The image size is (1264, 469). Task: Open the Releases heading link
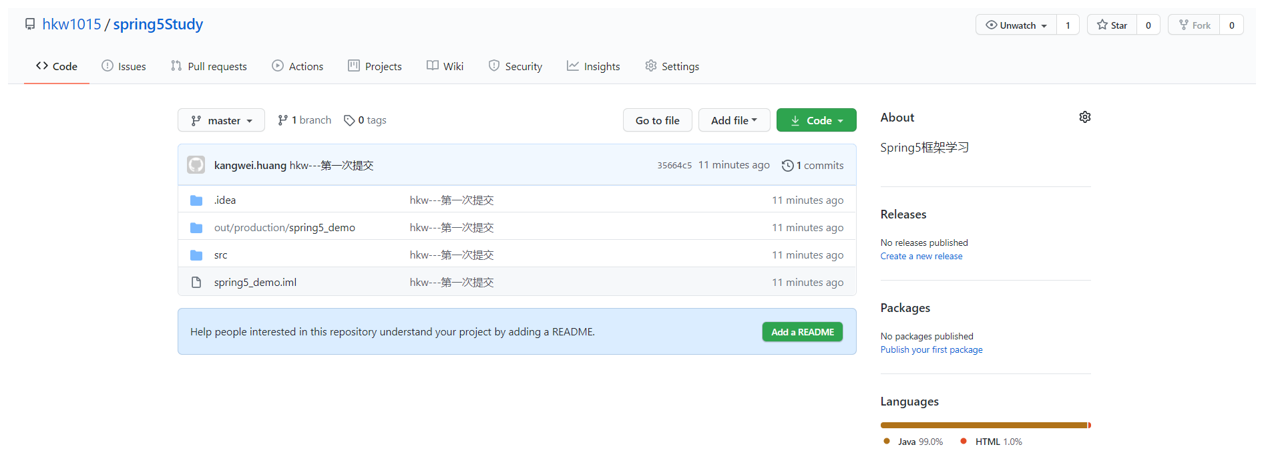point(903,214)
